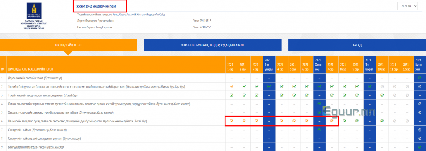
Task: Click row 2 check under 2021 3 сар
Action: point(256,86)
